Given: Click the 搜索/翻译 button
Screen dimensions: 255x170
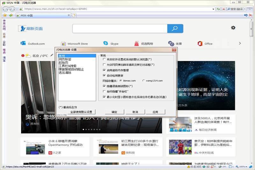Looking at the screenshot, I should coord(235,9).
